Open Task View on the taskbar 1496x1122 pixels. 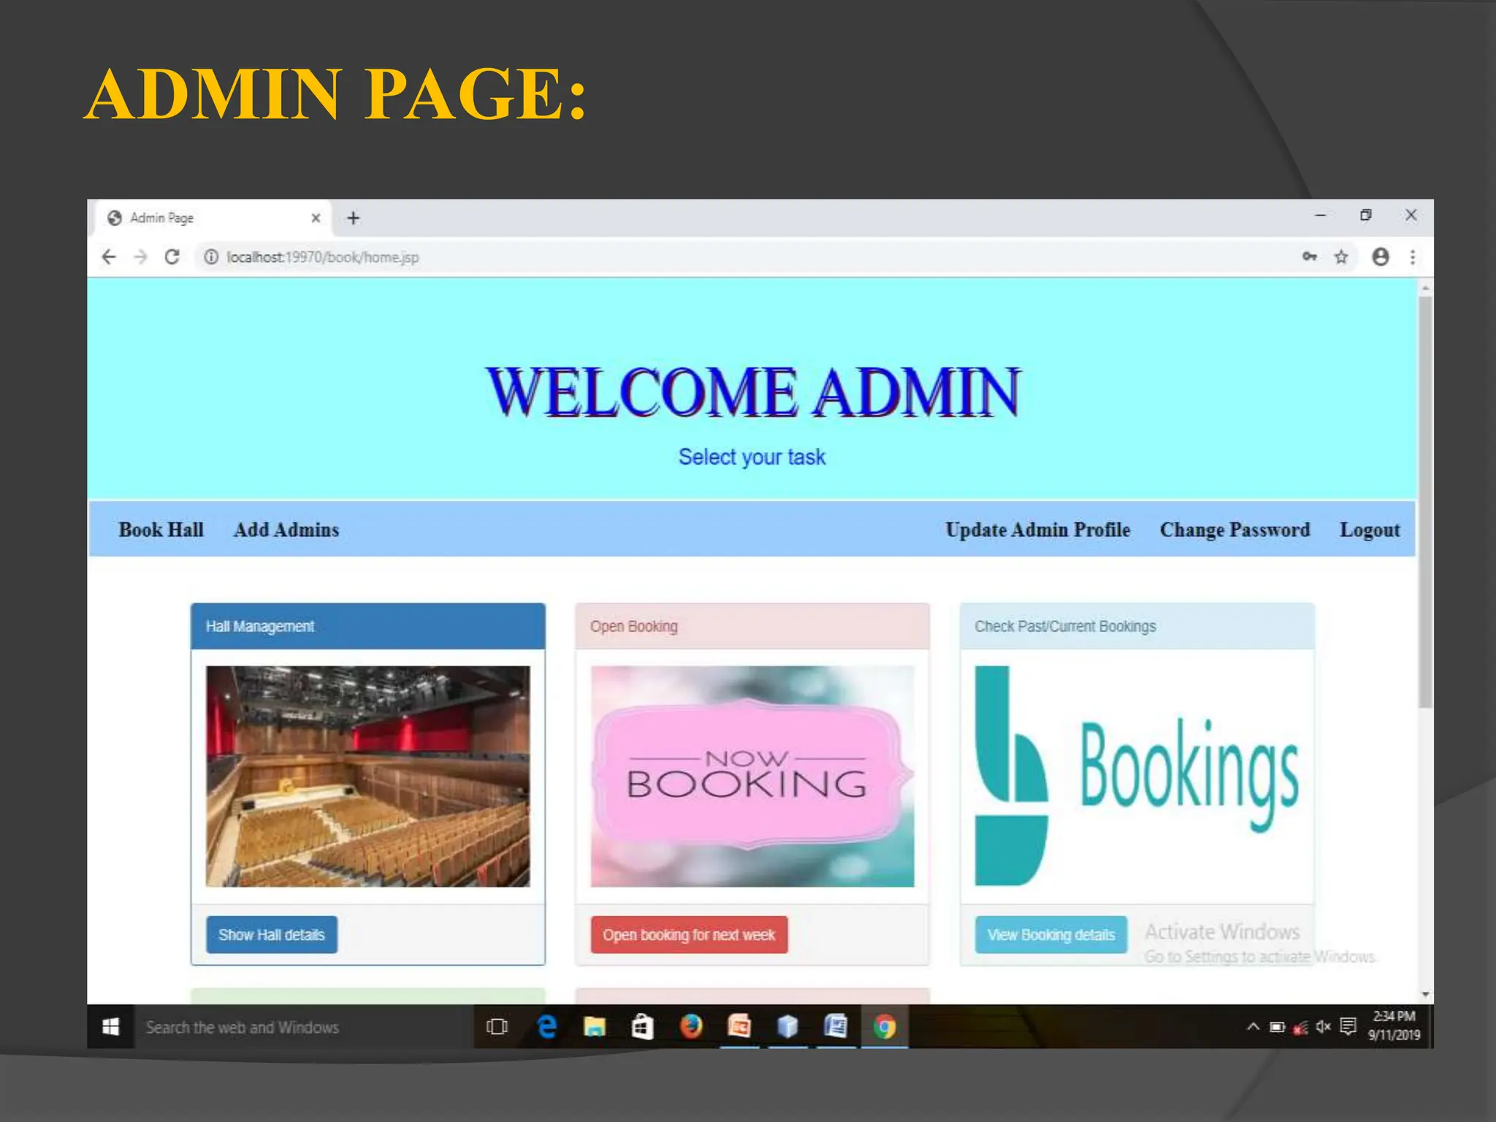tap(497, 1027)
